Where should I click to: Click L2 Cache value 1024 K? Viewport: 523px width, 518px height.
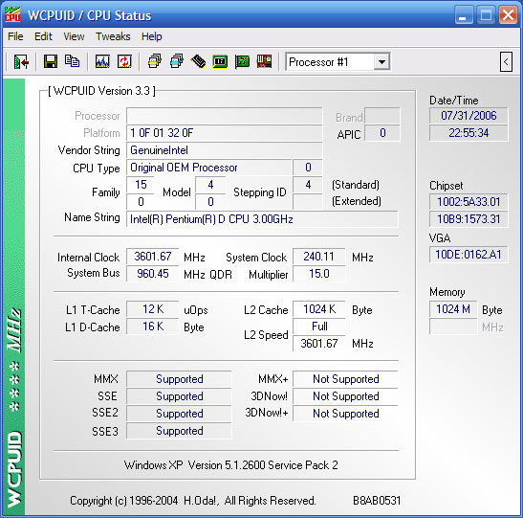319,309
